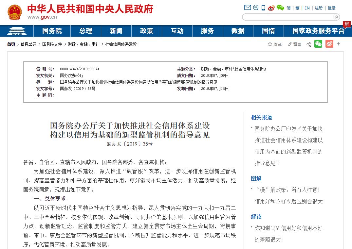The height and width of the screenshot is (249, 352).
Task: Open the 国情 menu
Action: click(269, 31)
